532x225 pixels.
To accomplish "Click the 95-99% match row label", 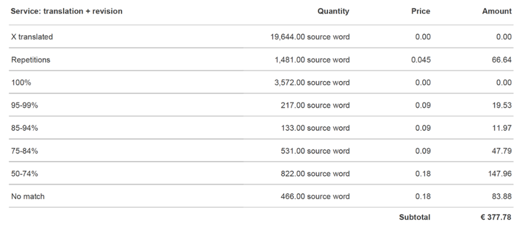I will [24, 105].
